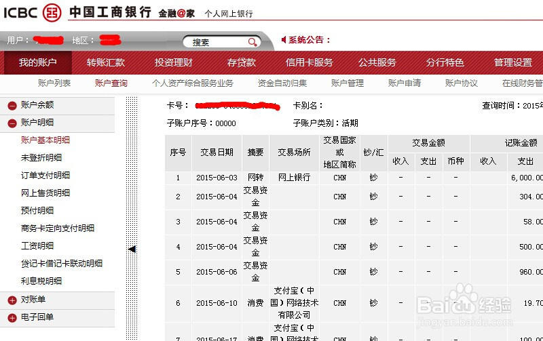Open 个人资产综合服务业务 submenu
543x341 pixels.
tap(193, 83)
